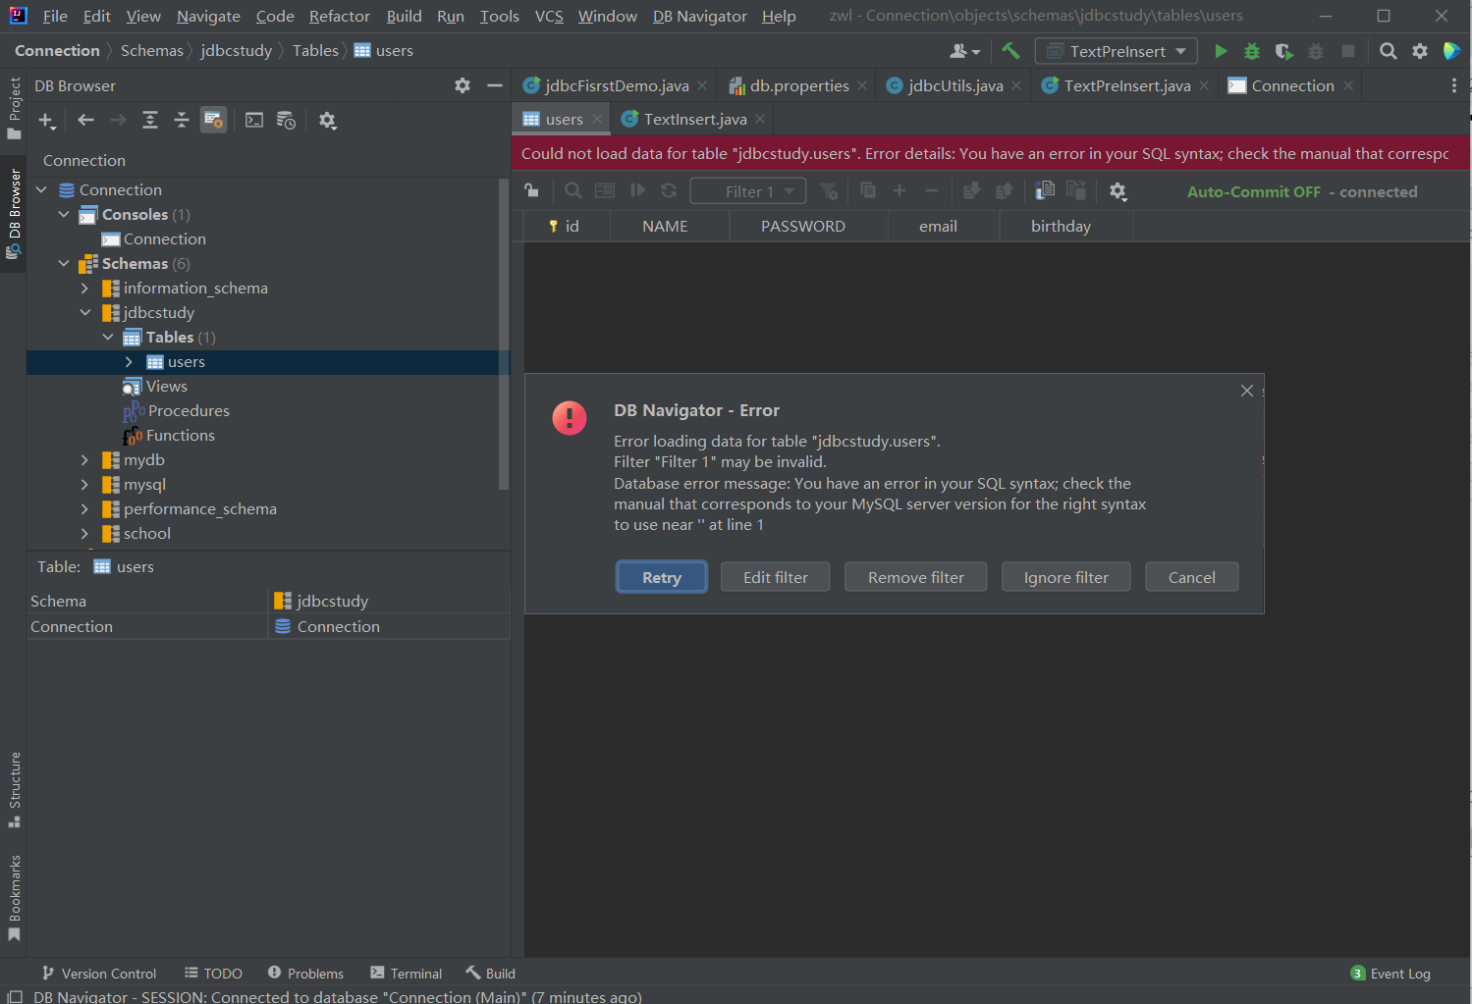Open DB Browser panel options gear icon
This screenshot has height=1004, width=1472.
[463, 85]
